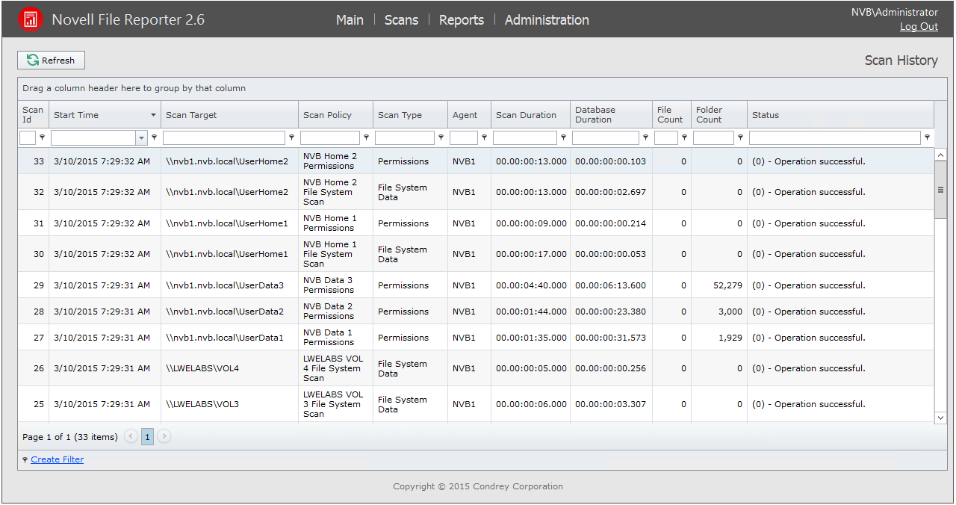The height and width of the screenshot is (505, 956).
Task: Click the Scan Target filter input field
Action: 223,137
